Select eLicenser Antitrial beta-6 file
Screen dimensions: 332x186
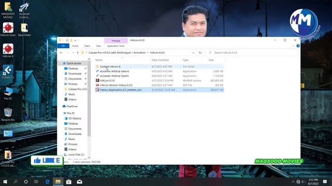pyautogui.click(x=159, y=71)
